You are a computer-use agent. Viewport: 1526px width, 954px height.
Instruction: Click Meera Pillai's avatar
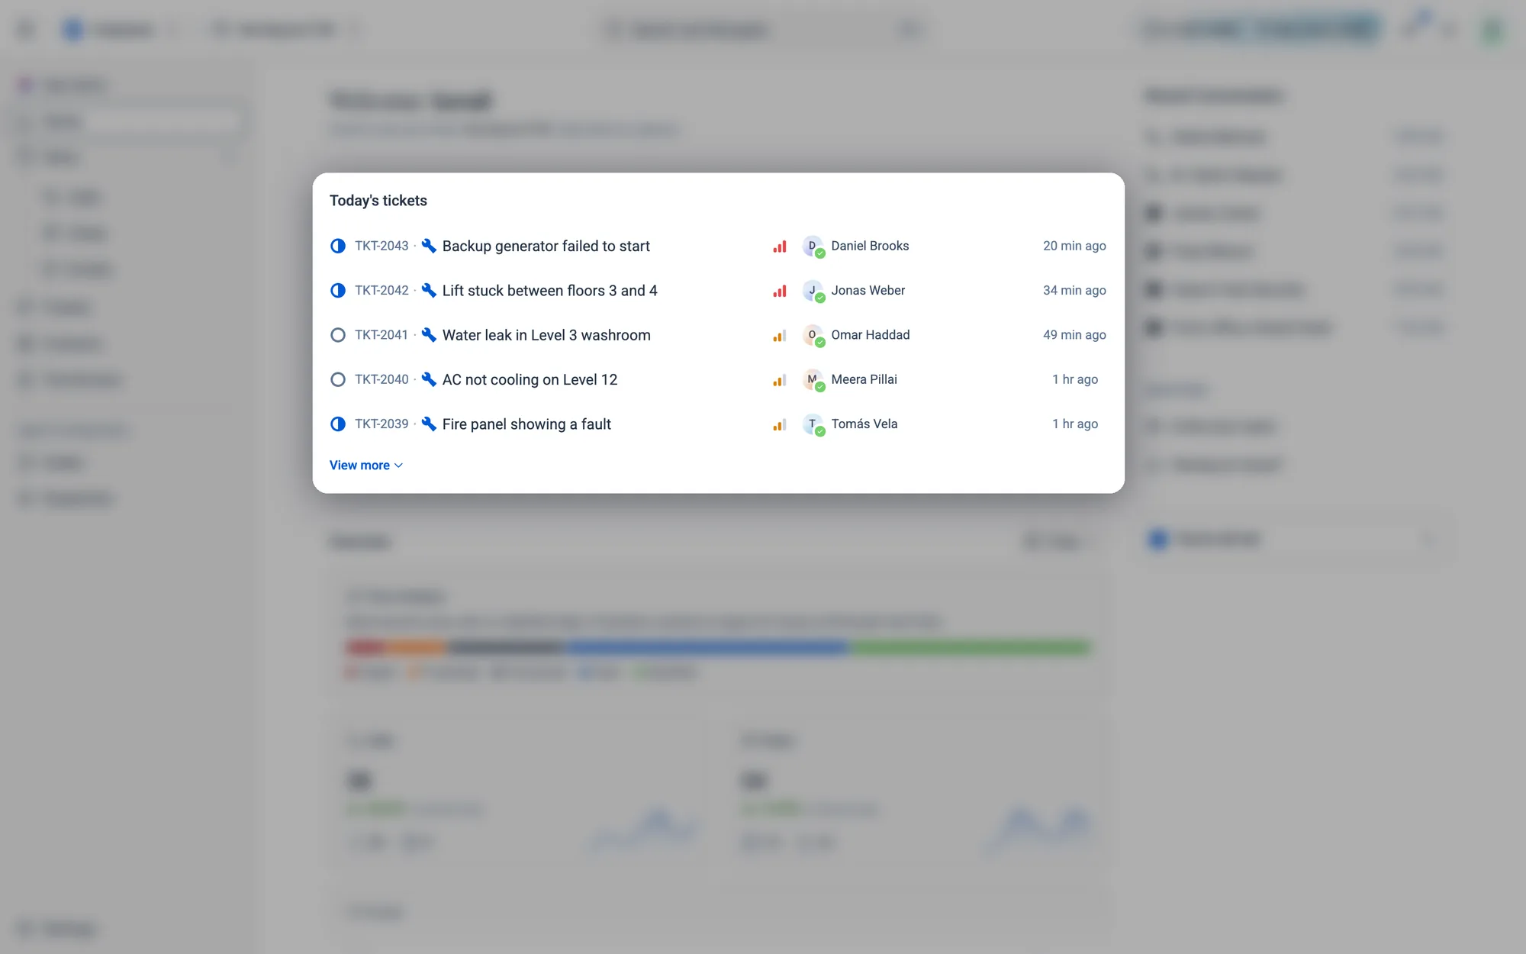pos(813,380)
